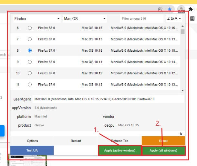This screenshot has height=166, width=197.
Task: Click the Mozilla string in row 10
Action: click(144, 73)
